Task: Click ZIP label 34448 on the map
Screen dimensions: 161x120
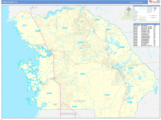Action: 49,93
